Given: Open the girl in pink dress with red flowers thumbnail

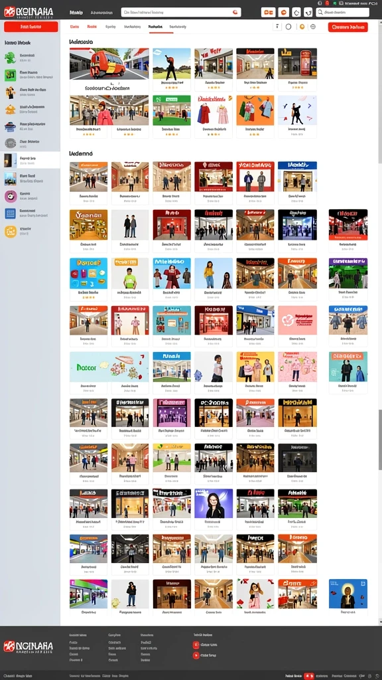Looking at the screenshot, I should coord(255,594).
